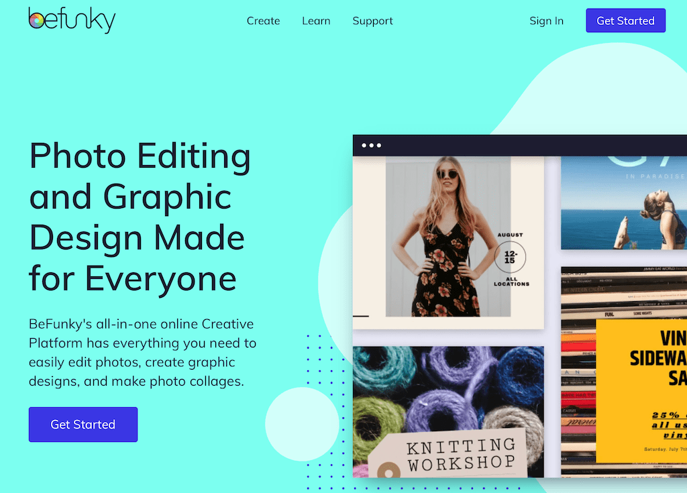This screenshot has width=687, height=493.
Task: Click the BeFunky platform description paragraph
Action: [142, 352]
